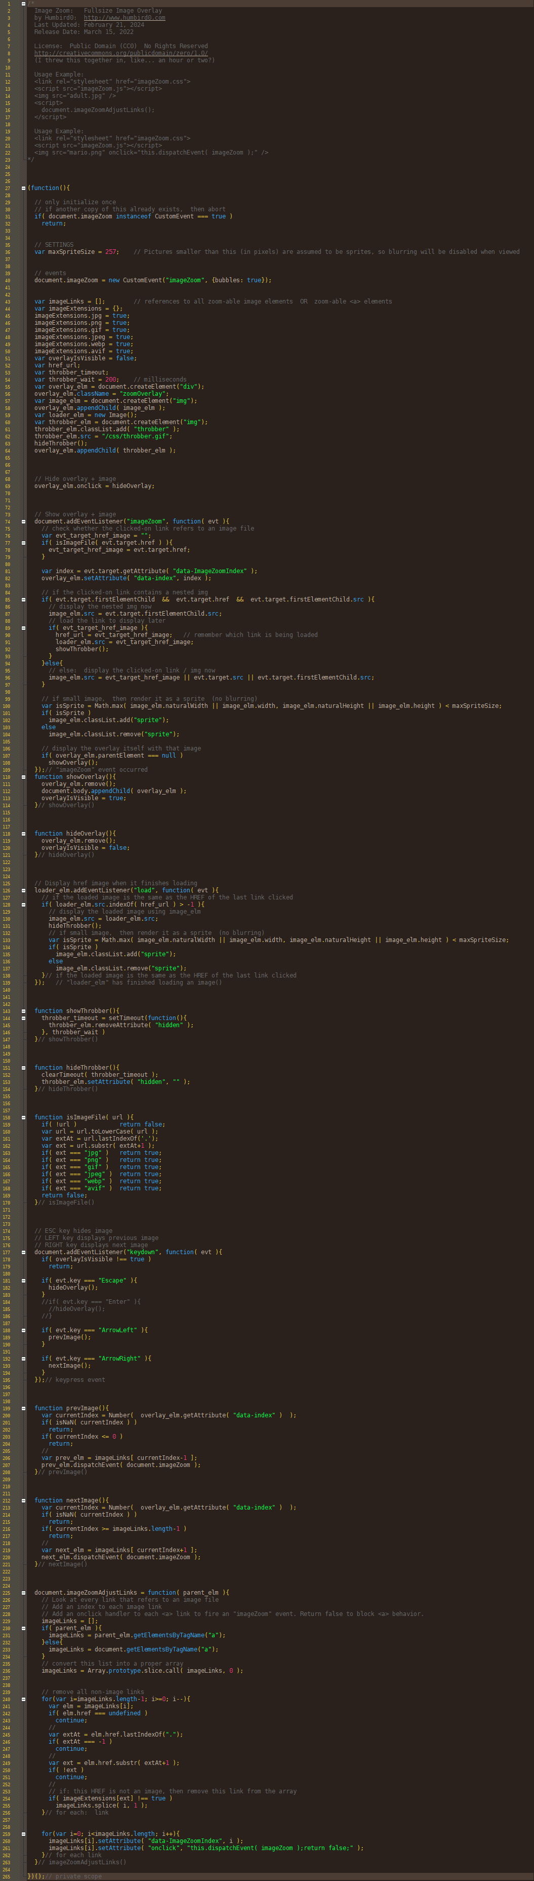Place cursor on maxSpriteSize value 257
This screenshot has height=1881, width=534.
coord(110,252)
